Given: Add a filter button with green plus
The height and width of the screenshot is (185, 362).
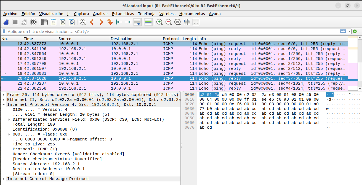Looking at the screenshot, I should (355, 32).
